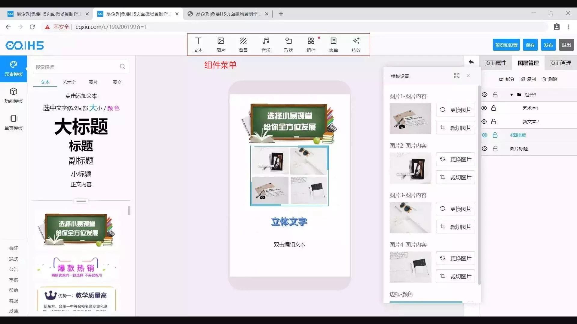
Task: Click the 模板设置 panel scrollbar
Action: tap(479, 185)
